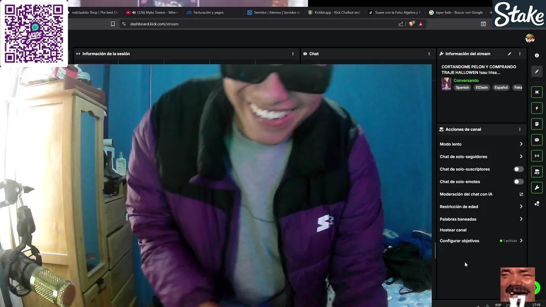Click the Spanish tag
Screen dimensions: 546x307
462,87
